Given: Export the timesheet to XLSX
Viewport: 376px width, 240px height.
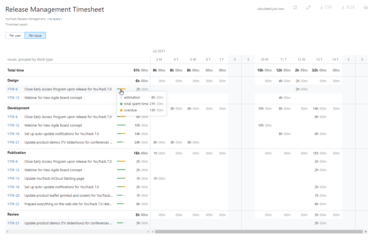Looking at the screenshot, I should point(348,7).
